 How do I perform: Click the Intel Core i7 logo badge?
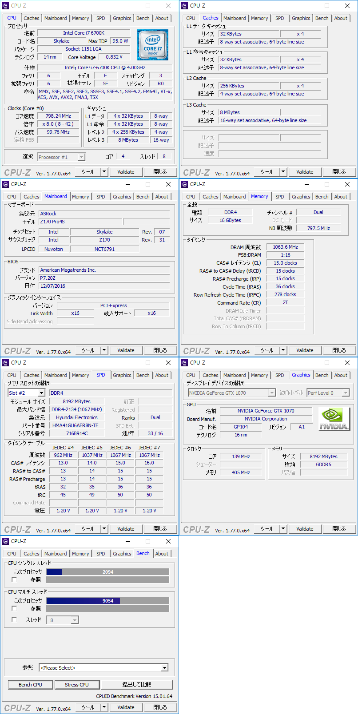pos(153,44)
